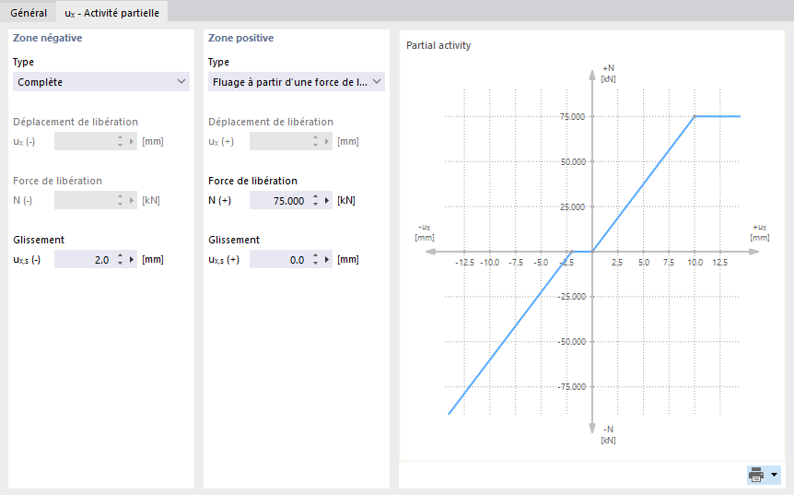
Task: Open the print options dropdown arrow
Action: pos(774,475)
